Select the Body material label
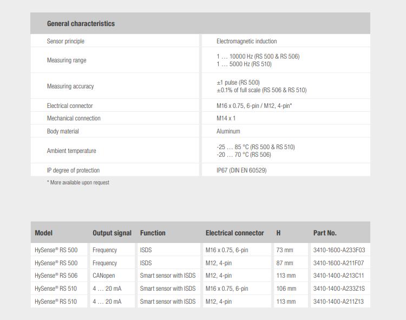Image resolution: width=406 pixels, height=320 pixels. click(x=63, y=131)
